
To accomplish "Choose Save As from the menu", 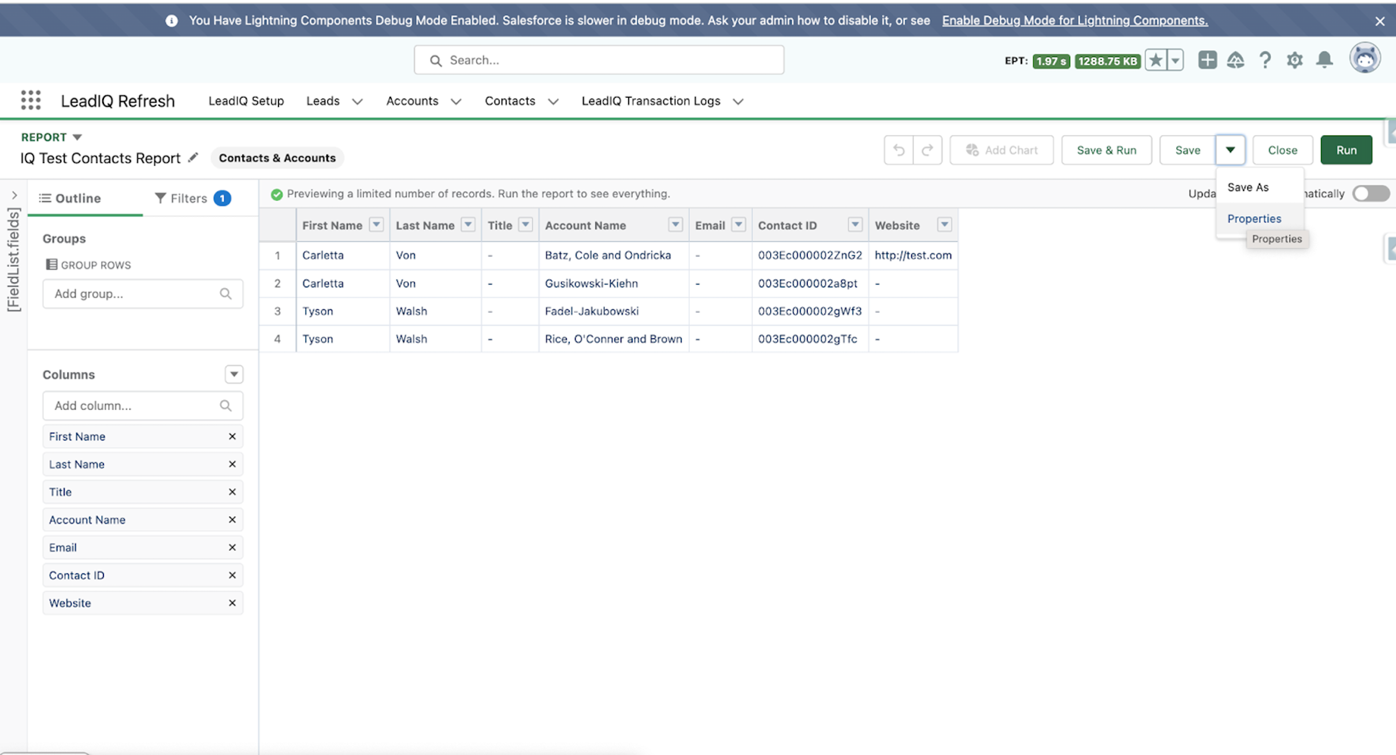I will (1248, 187).
